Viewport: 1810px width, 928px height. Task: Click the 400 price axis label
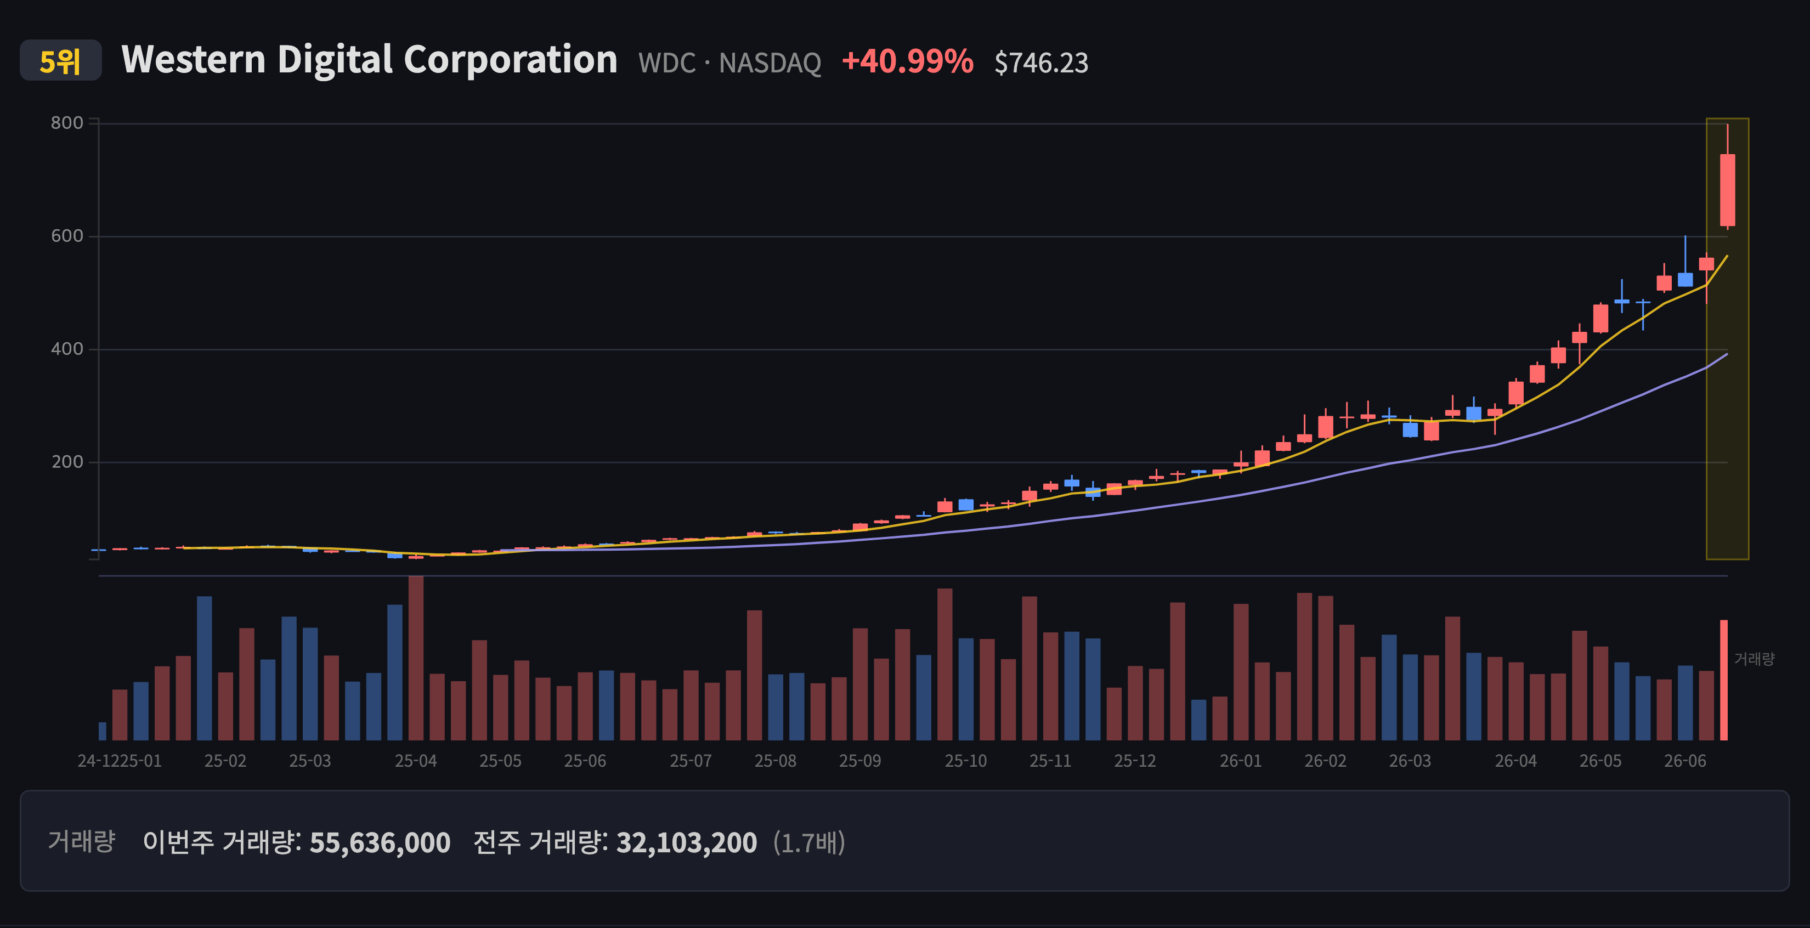pyautogui.click(x=67, y=349)
